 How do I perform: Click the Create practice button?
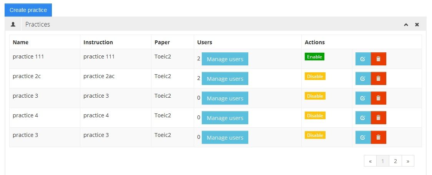tap(28, 10)
